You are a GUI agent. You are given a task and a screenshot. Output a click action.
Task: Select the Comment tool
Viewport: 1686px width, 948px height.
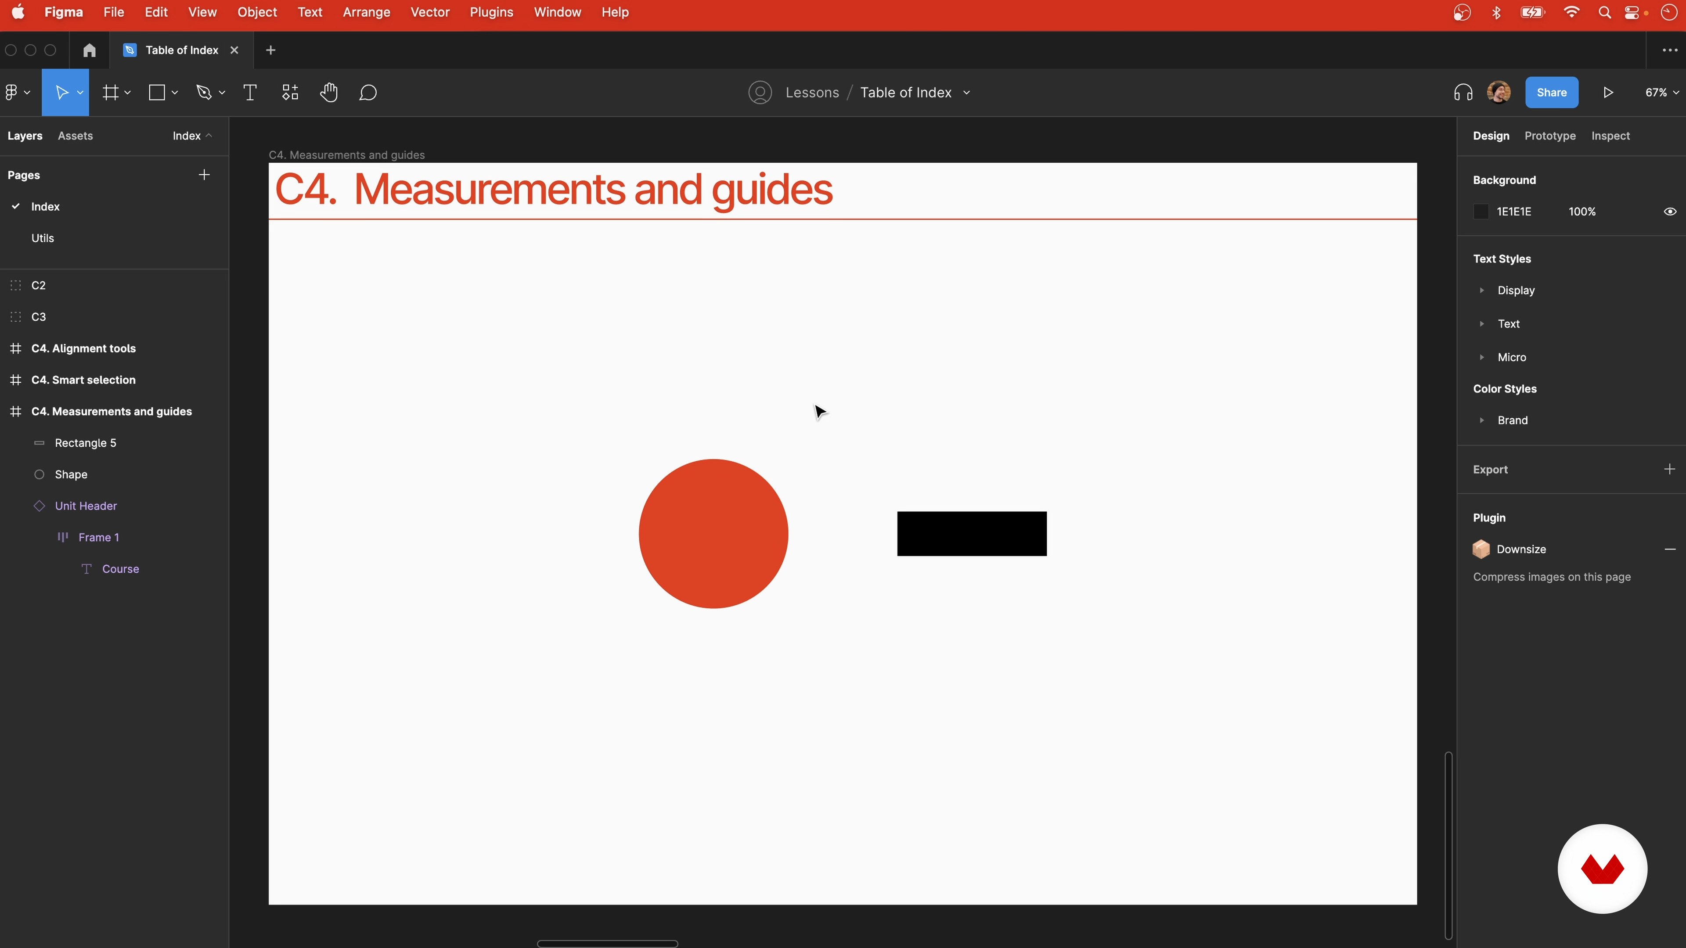(368, 92)
